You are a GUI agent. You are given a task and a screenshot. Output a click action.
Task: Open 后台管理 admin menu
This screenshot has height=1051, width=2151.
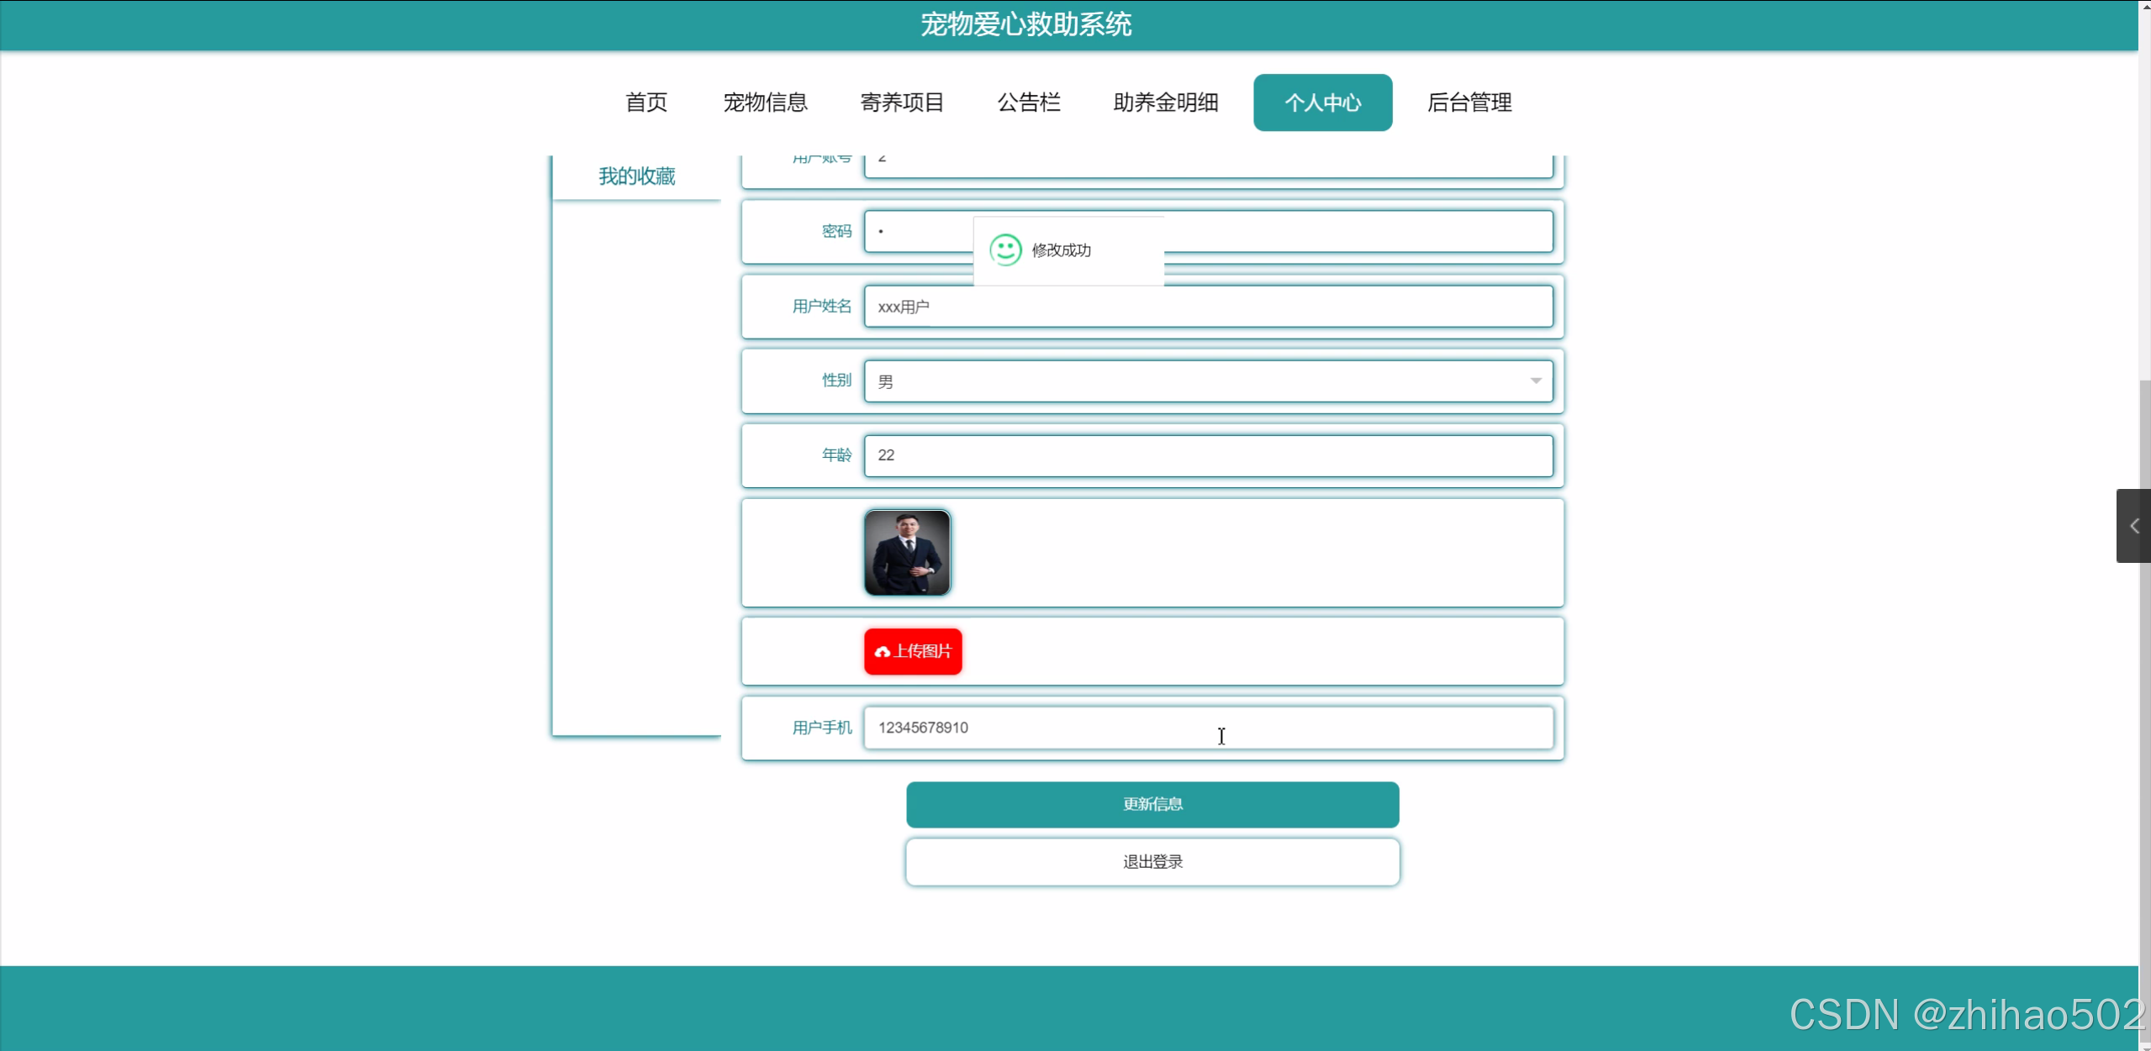(x=1468, y=102)
